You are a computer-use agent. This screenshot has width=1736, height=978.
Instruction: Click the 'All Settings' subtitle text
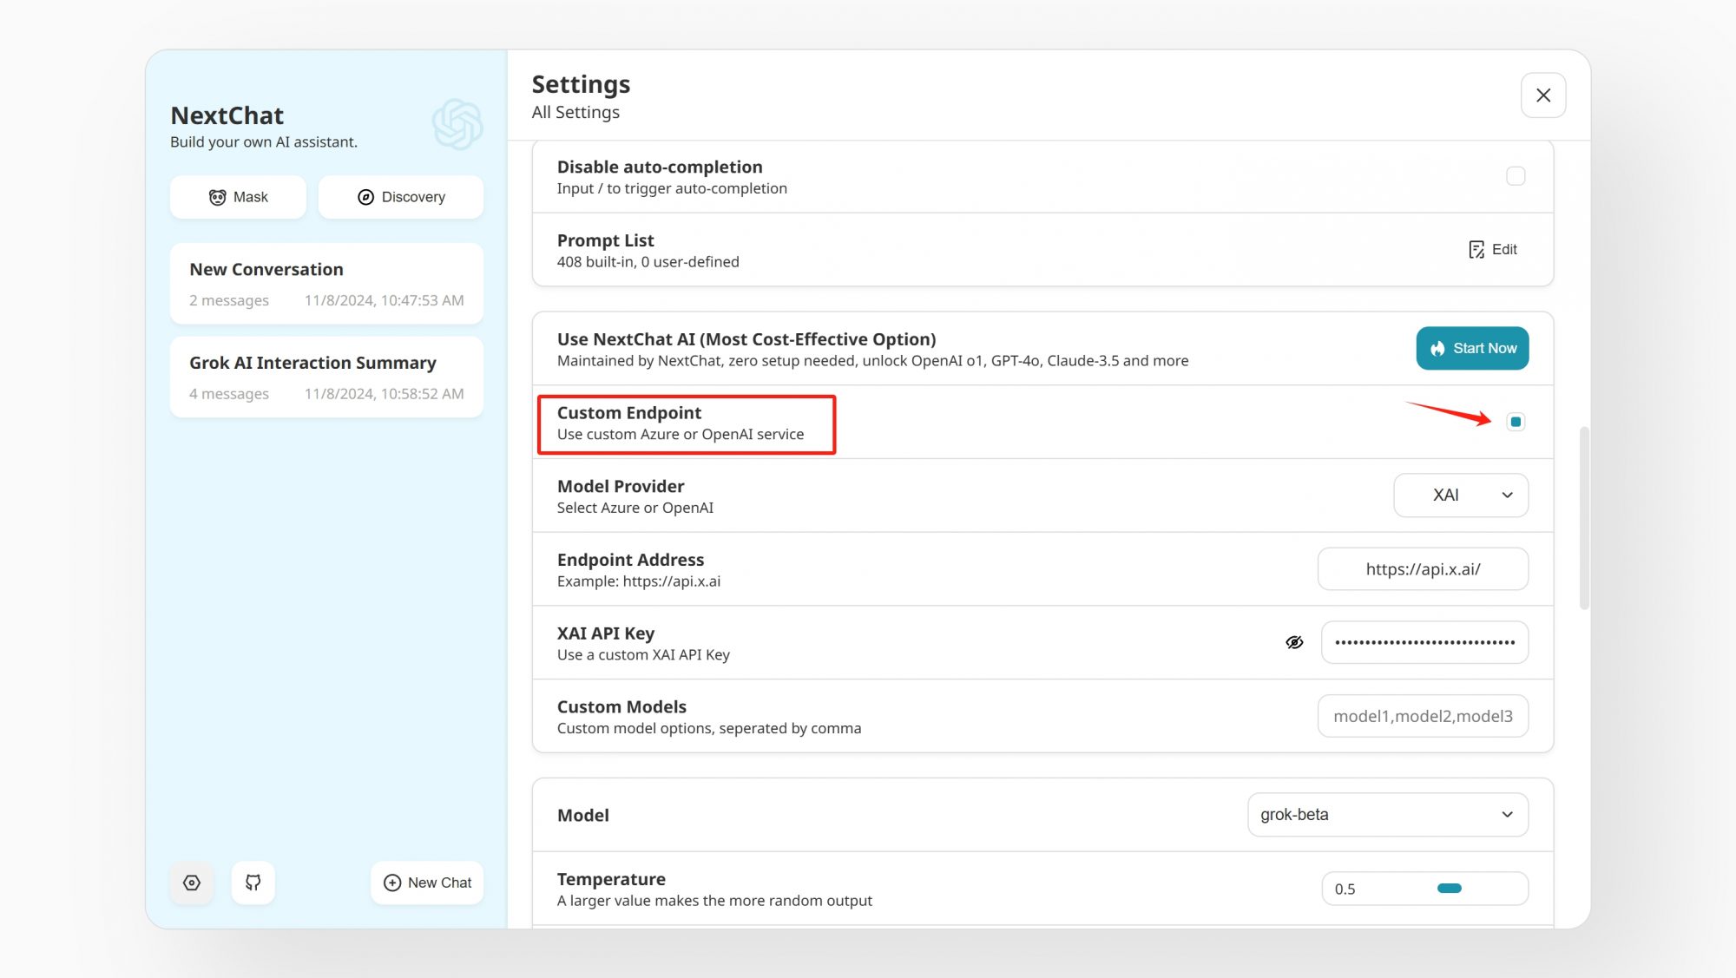point(575,113)
